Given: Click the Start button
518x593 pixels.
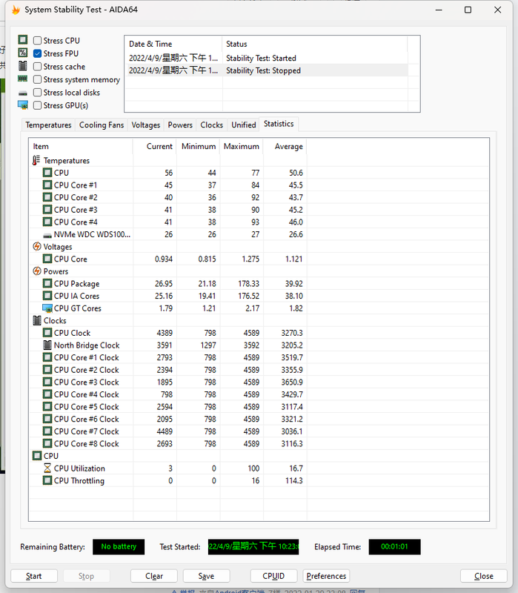Looking at the screenshot, I should point(34,576).
